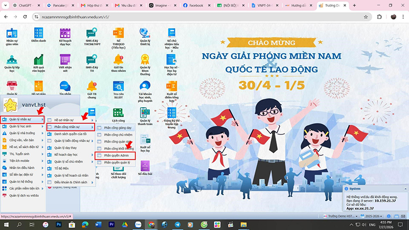The image size is (409, 230).
Task: Select the Phân công nhân sự submenu
Action: 71,127
